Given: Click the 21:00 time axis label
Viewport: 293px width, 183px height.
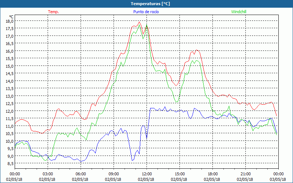Looking at the screenshot, I should point(245,174).
